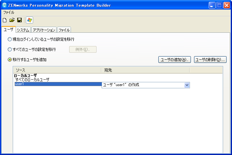Close the Template Builder window
The image size is (232, 155).
(227, 5)
